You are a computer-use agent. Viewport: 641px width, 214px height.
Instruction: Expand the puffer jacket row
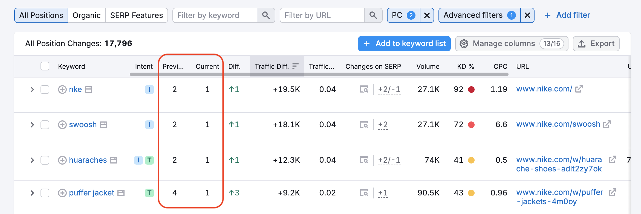(32, 193)
